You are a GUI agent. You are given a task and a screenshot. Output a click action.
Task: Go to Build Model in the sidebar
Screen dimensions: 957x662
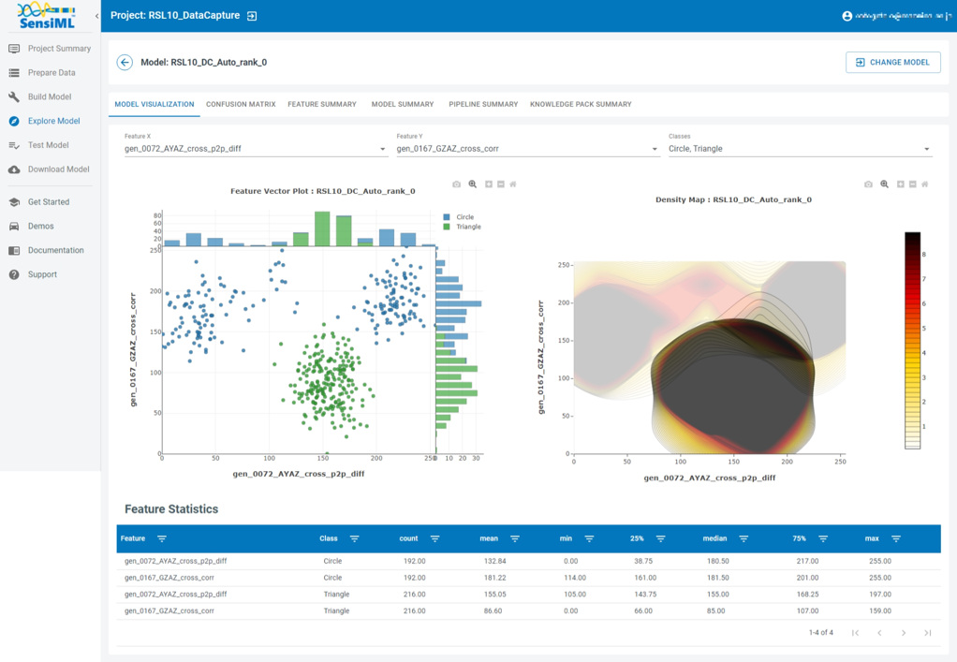tap(49, 96)
